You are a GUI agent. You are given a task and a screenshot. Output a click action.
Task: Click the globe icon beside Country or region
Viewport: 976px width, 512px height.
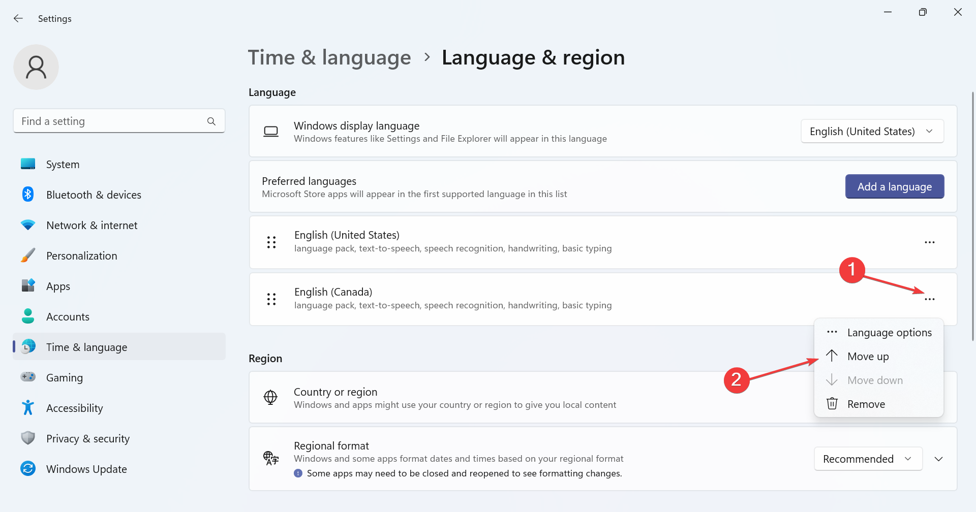tap(270, 397)
